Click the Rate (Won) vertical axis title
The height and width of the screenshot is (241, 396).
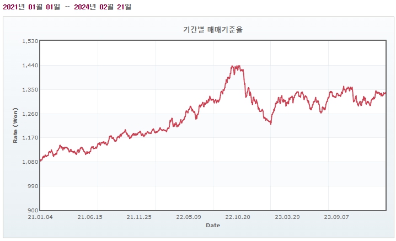pos(15,126)
